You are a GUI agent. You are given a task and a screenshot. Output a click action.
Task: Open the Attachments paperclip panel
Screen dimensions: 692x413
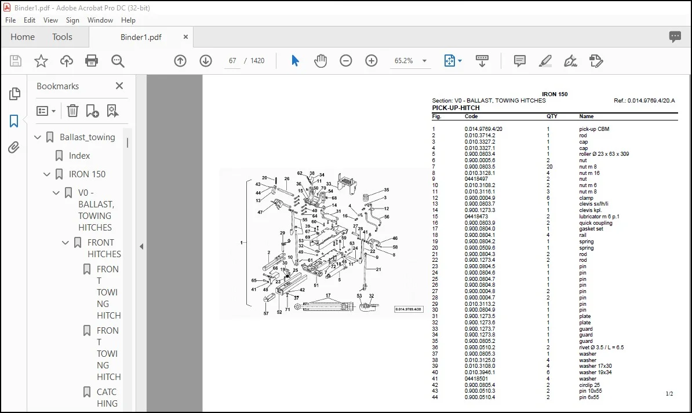click(x=14, y=147)
